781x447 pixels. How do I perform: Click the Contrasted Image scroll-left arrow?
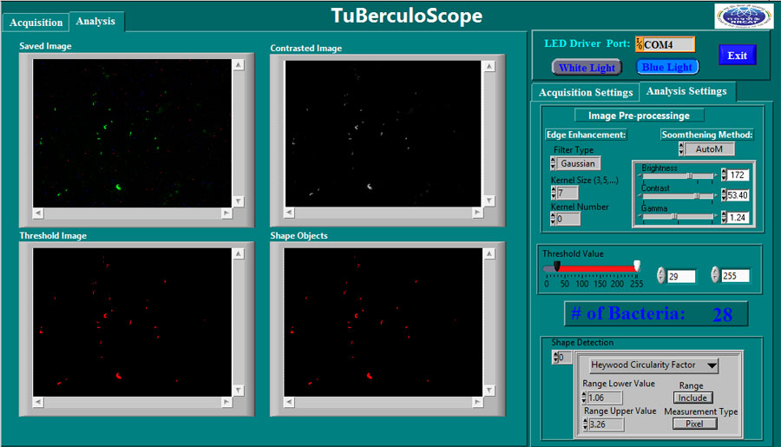[289, 213]
